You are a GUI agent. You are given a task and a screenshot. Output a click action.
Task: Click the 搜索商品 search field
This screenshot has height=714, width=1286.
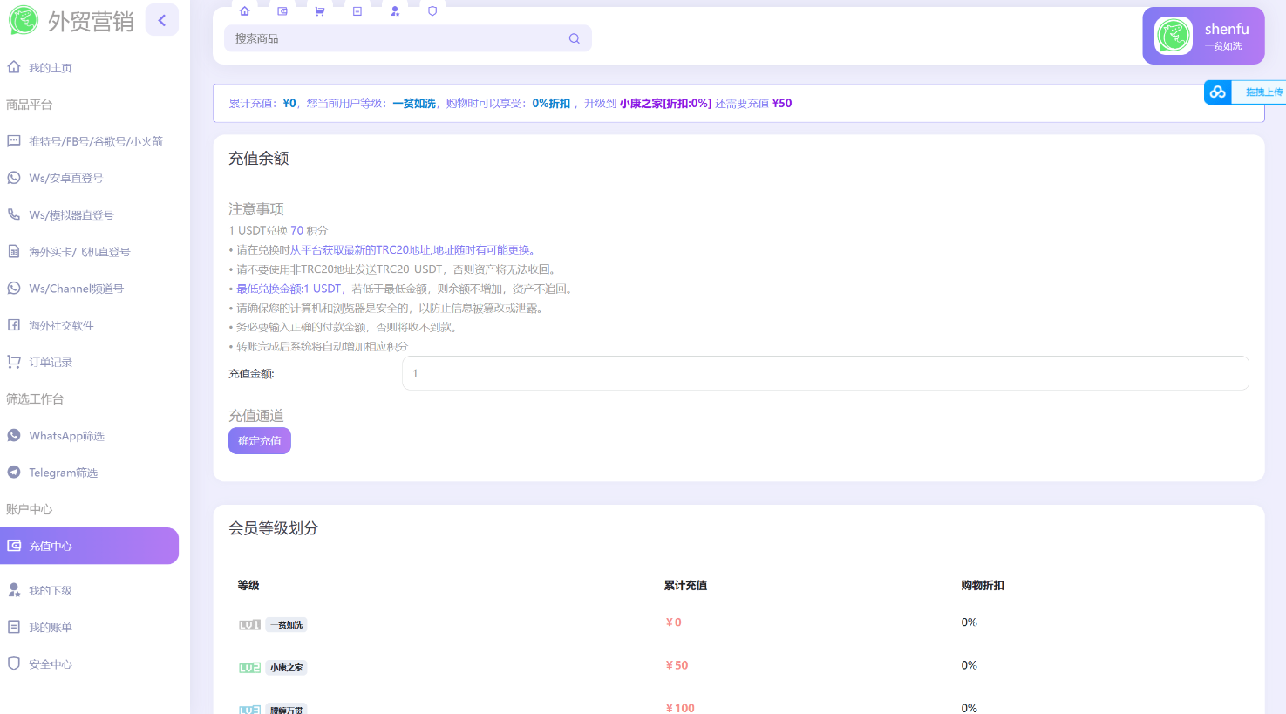click(408, 38)
